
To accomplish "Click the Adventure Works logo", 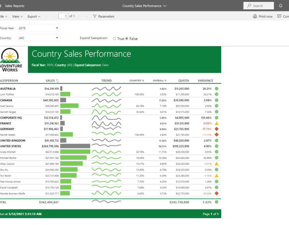I will pos(11,60).
